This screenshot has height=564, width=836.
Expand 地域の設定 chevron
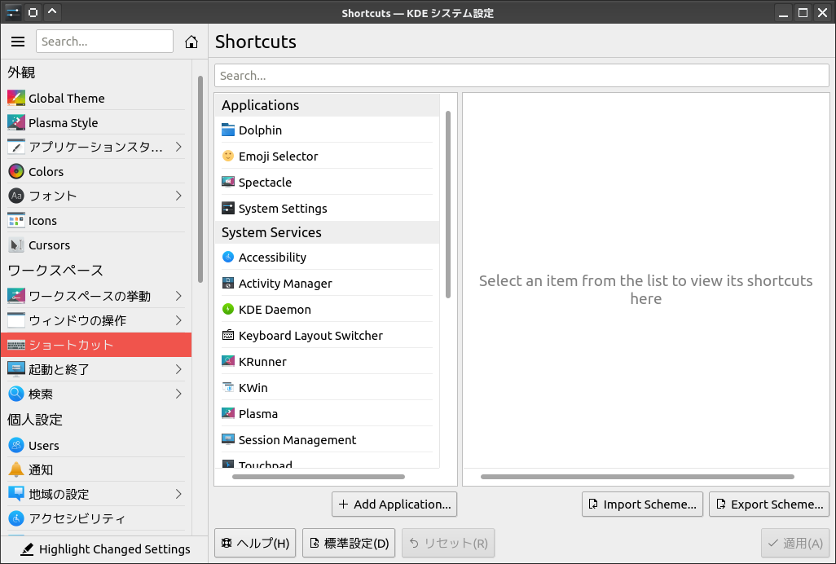click(178, 494)
